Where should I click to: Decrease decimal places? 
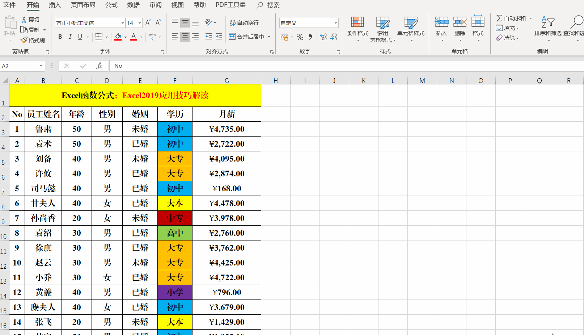coord(334,37)
